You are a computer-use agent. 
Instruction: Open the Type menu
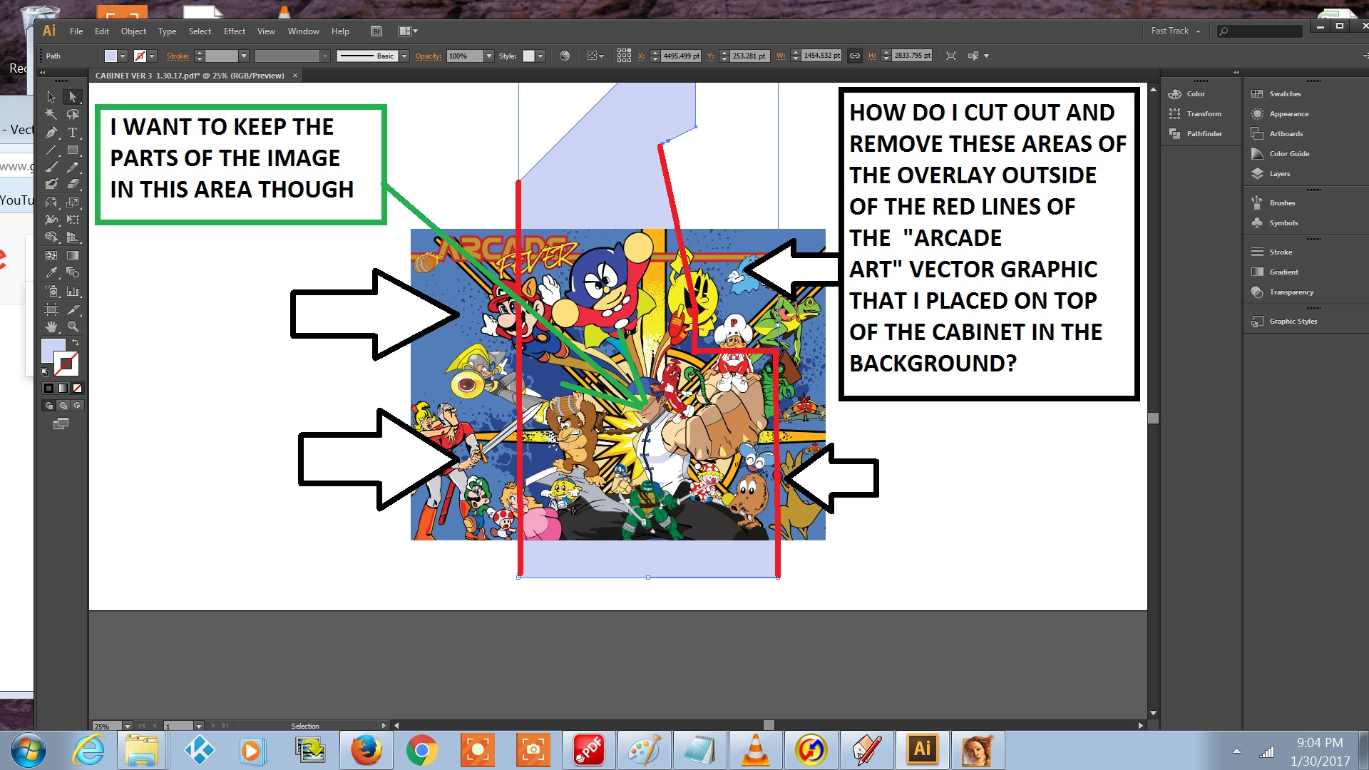167,31
